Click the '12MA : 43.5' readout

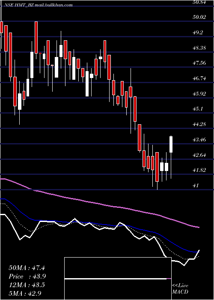27,285
